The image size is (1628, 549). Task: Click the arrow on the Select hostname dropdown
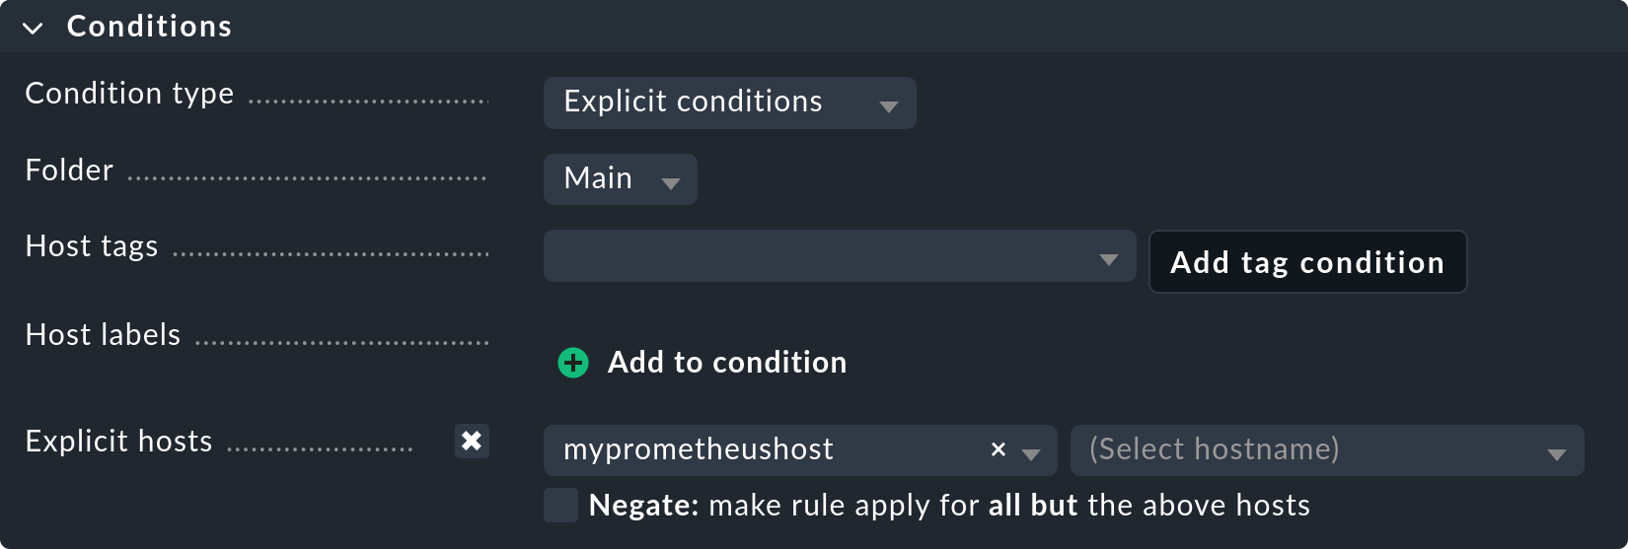click(x=1556, y=454)
